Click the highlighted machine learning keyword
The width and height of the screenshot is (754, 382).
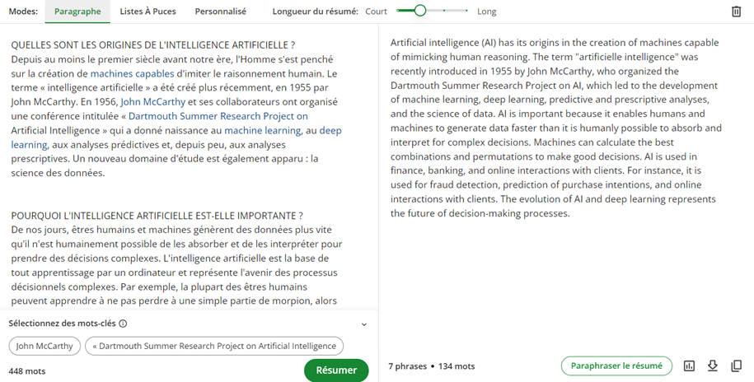[264, 131]
